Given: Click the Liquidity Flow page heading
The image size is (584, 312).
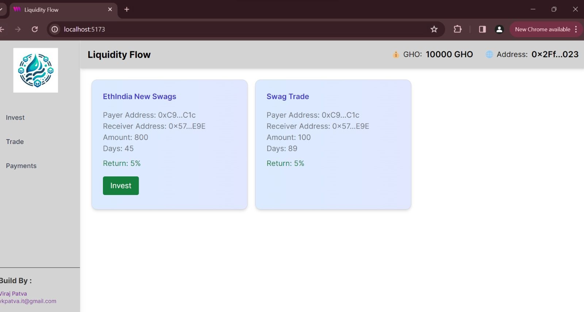Looking at the screenshot, I should 119,55.
